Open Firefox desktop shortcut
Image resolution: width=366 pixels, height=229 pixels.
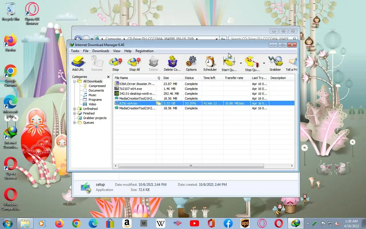11,43
